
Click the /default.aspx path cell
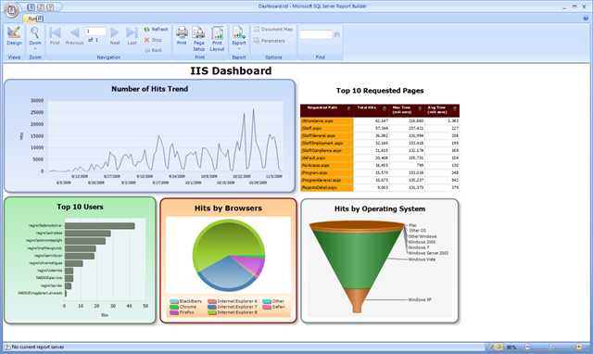pos(327,158)
